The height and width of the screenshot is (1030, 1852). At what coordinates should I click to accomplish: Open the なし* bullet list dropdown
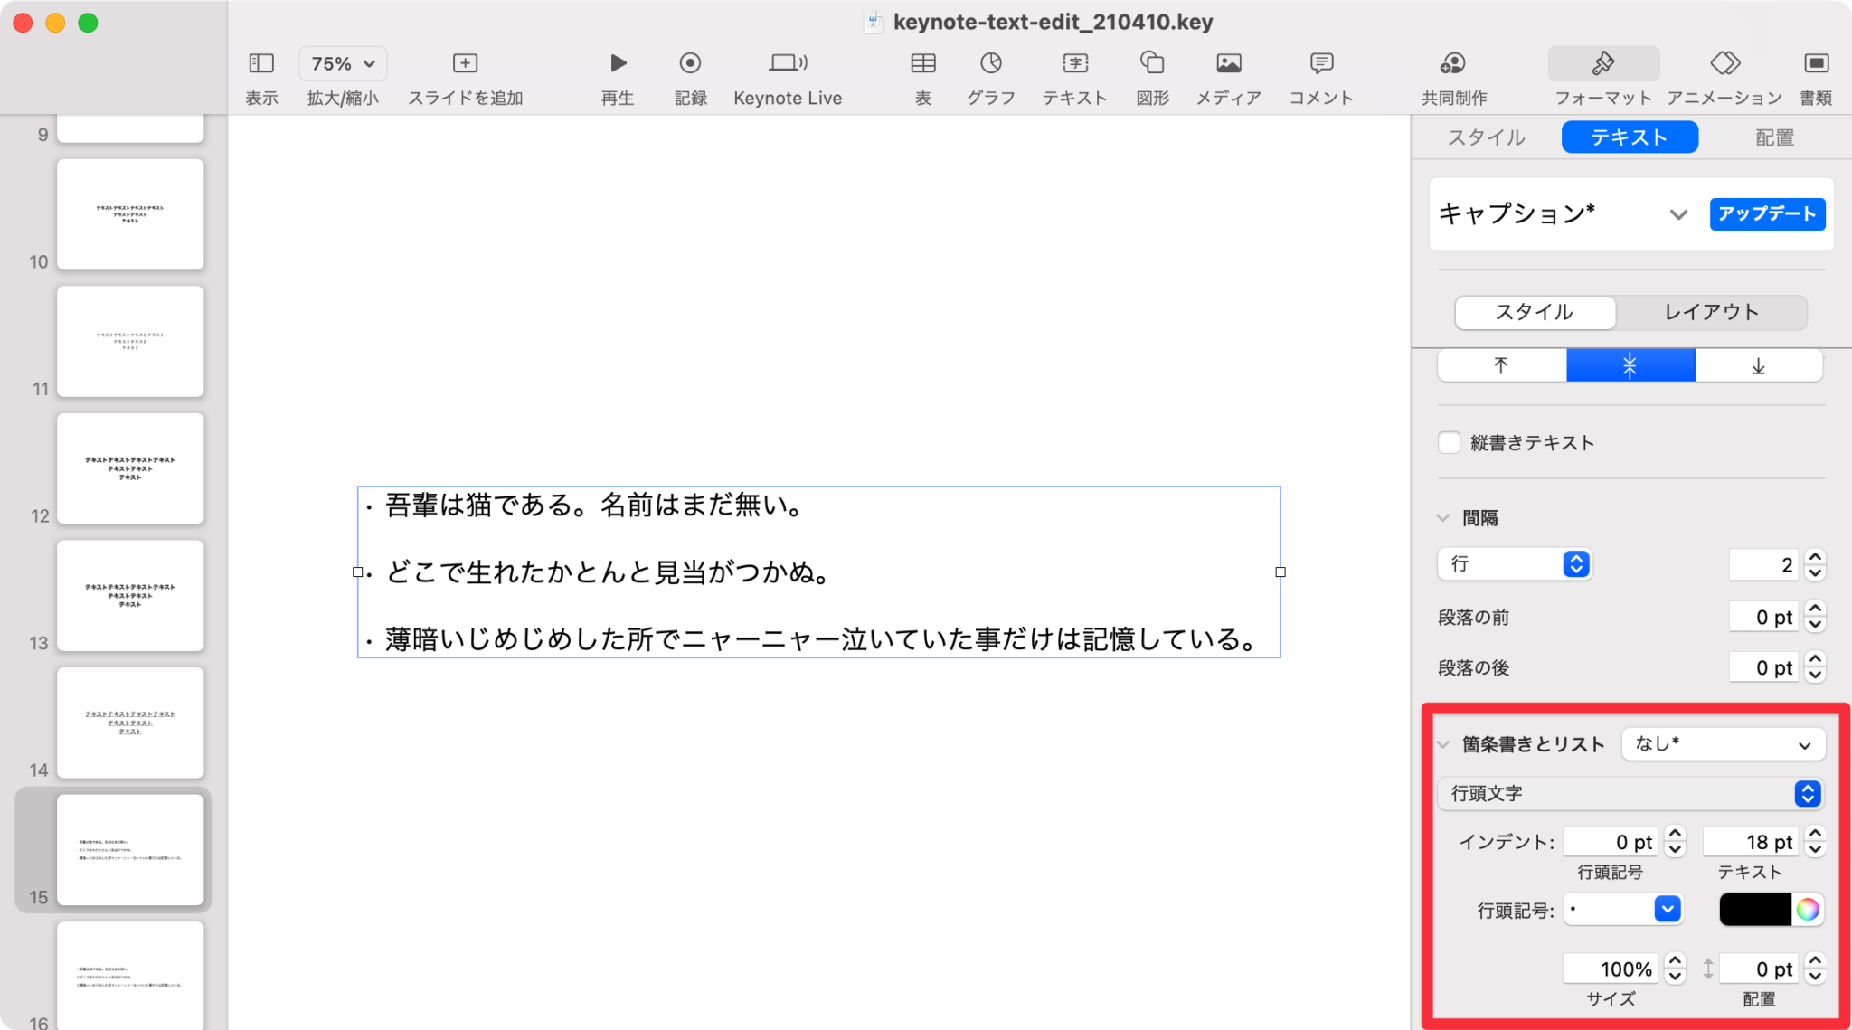pos(1722,743)
